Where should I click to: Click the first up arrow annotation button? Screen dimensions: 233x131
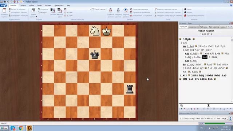coord(181,109)
